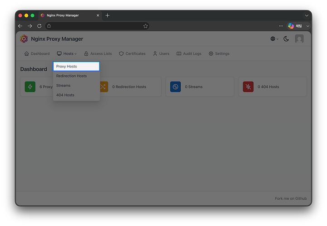Screen dimensions: 327x226
Task: Click the orange Redirection Hosts shuffle icon
Action: (x=104, y=87)
